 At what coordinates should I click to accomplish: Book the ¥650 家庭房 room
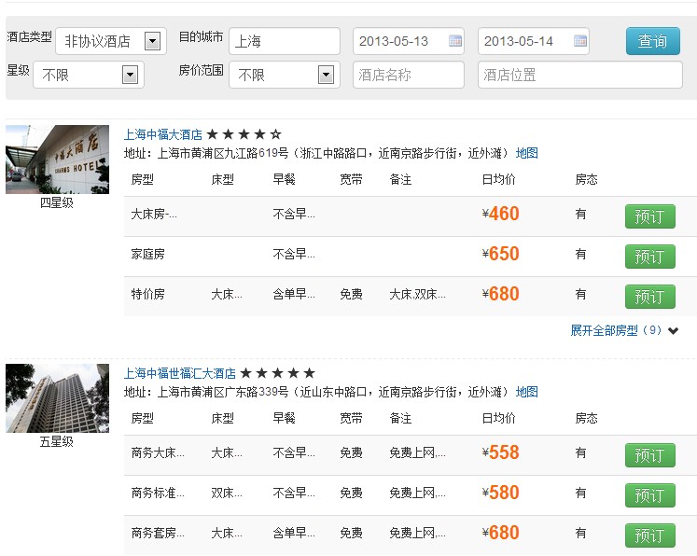(649, 257)
